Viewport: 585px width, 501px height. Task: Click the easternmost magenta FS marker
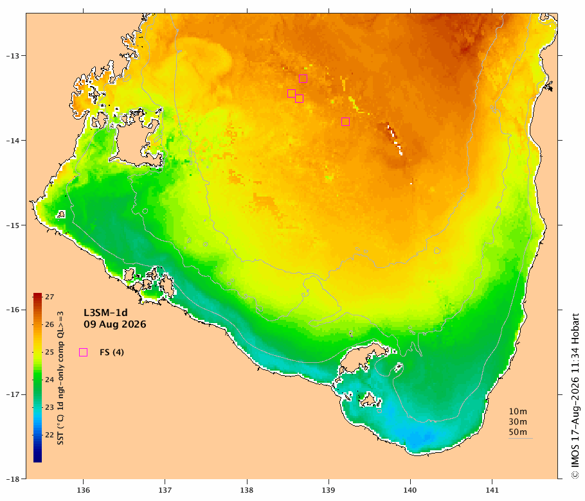click(x=345, y=121)
